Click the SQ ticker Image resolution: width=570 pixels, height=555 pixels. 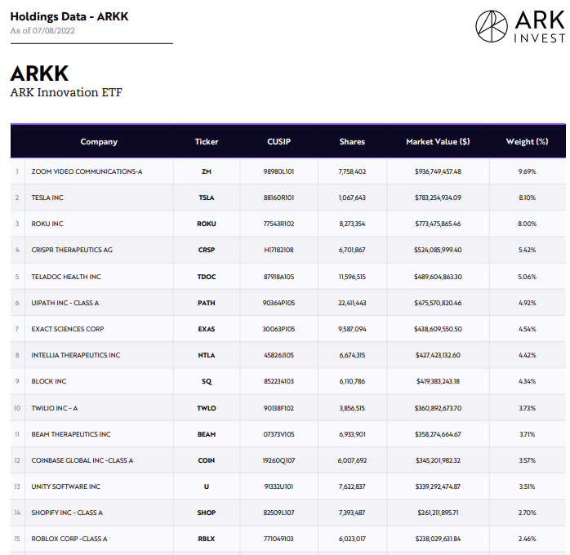[x=207, y=381]
